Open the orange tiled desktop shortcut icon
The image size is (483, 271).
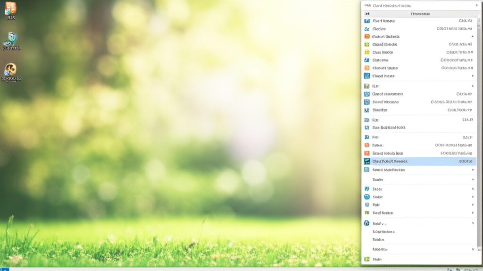tap(10, 8)
